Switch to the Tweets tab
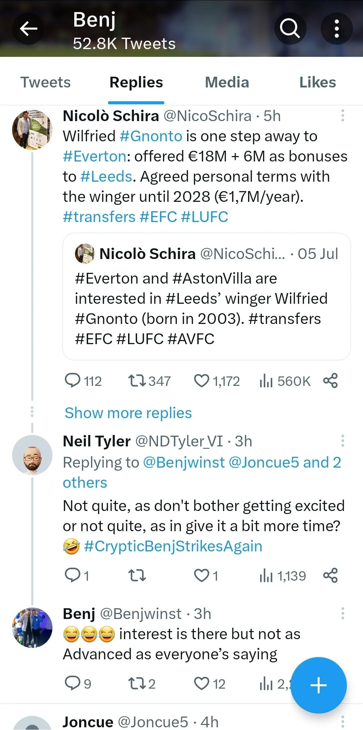This screenshot has width=363, height=730. coord(46,82)
